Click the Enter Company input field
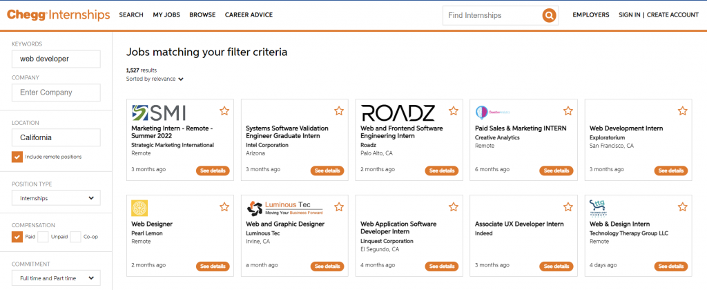The width and height of the screenshot is (707, 290). click(56, 93)
